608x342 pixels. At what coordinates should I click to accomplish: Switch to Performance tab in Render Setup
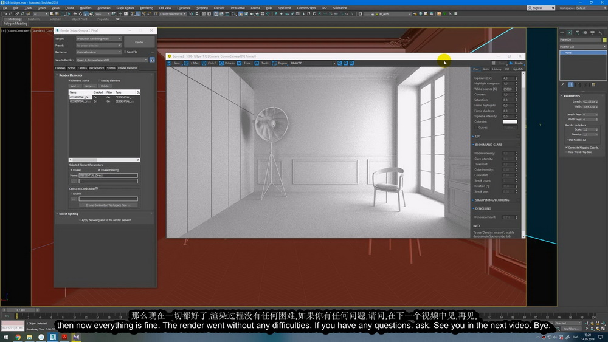point(97,68)
